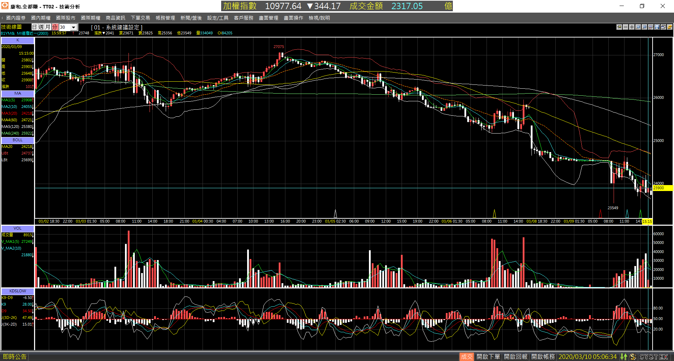This screenshot has width=674, height=361.
Task: Open the 客戶服務 menu
Action: tap(244, 18)
